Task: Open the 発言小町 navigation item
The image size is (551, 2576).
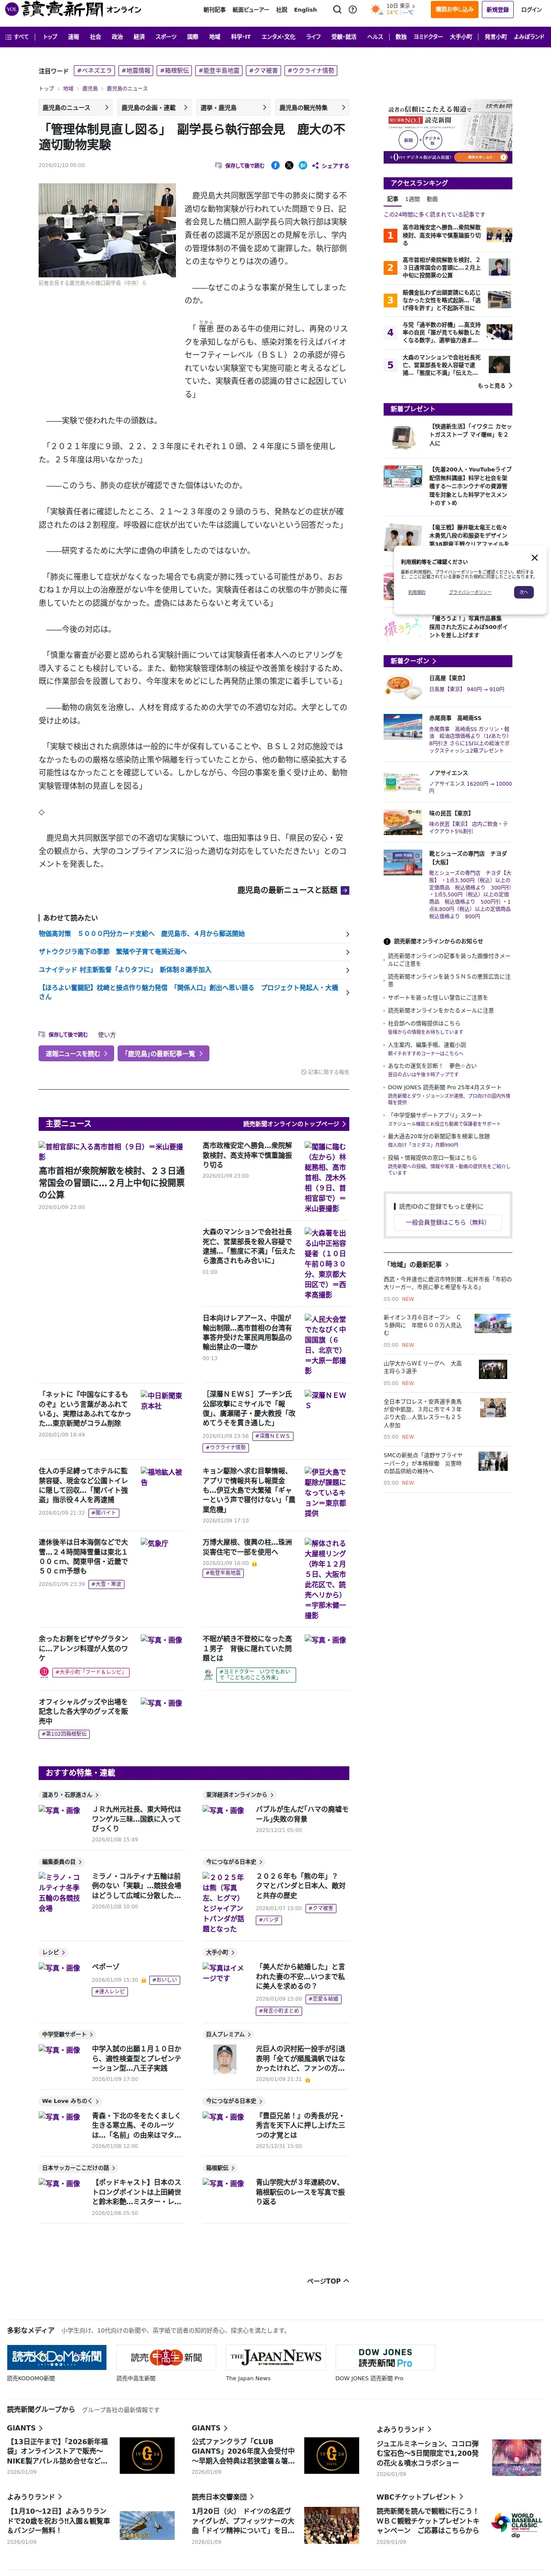Action: click(496, 37)
